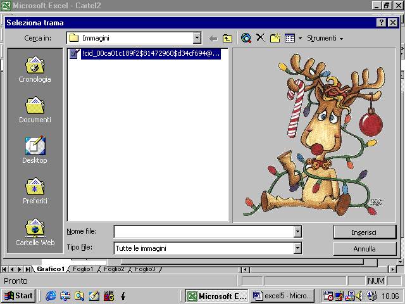This screenshot has width=405, height=304.
Task: Click the reindeer preview image
Action: tap(313, 134)
